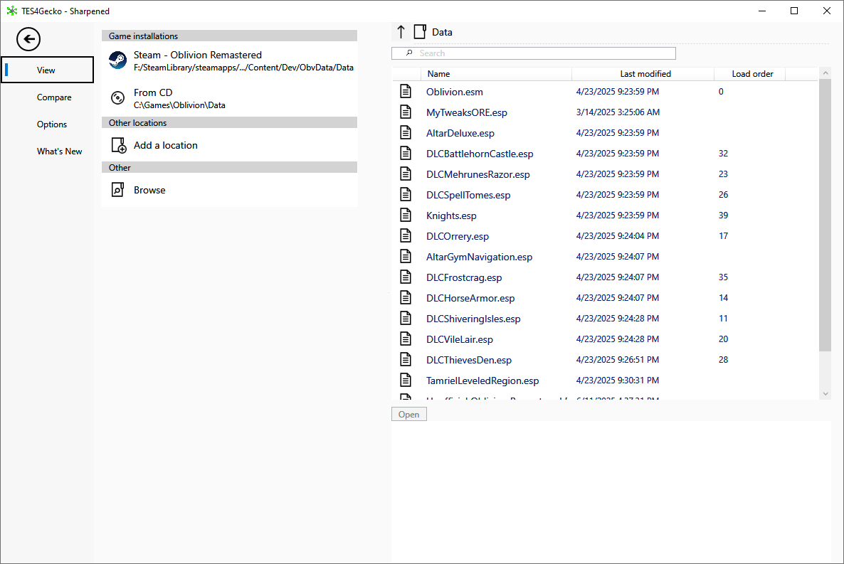The image size is (844, 564).
Task: Select the MyTweaksORE.esp file name
Action: tap(467, 112)
